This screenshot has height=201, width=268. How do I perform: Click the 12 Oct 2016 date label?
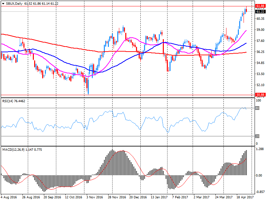pyautogui.click(x=74, y=197)
